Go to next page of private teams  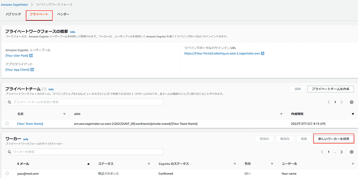tap(342, 102)
